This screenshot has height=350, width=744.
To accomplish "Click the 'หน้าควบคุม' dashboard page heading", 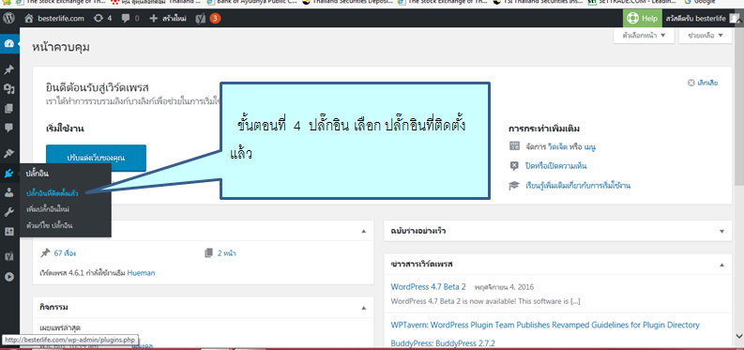I will (61, 48).
